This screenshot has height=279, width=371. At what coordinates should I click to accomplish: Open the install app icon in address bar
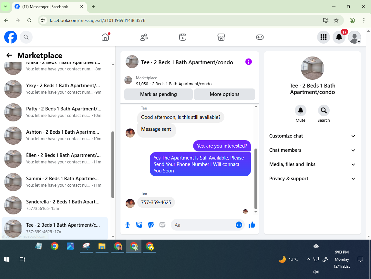326,20
